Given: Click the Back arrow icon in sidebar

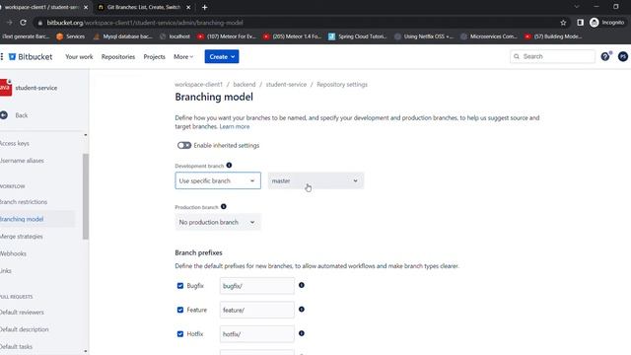Looking at the screenshot, I should 4,115.
